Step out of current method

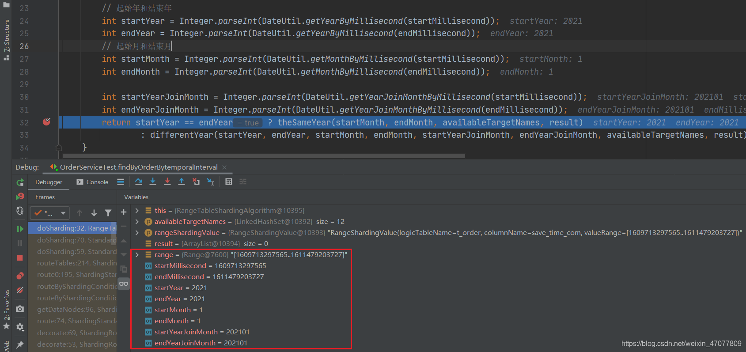tap(181, 182)
